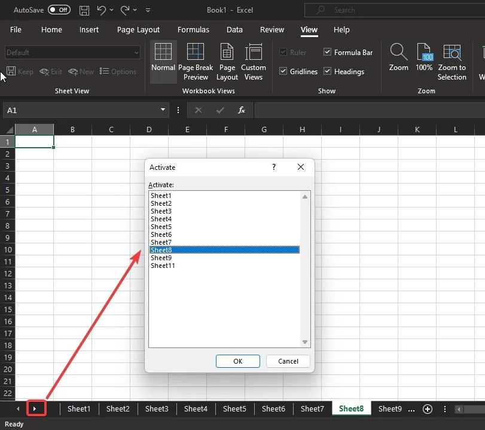This screenshot has height=430, width=485.
Task: Toggle the AutoSave switch
Action: [59, 10]
